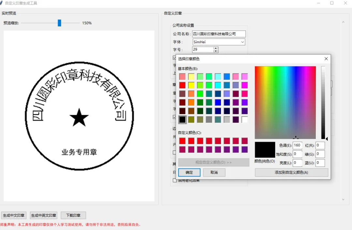Click the 字号 value field showing 29

[x=203, y=50]
